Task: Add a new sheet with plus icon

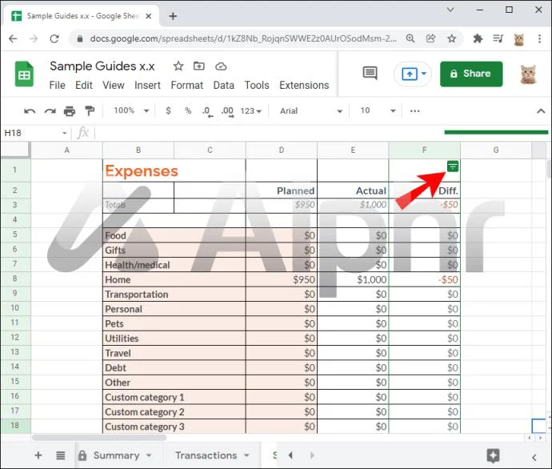Action: (38, 455)
